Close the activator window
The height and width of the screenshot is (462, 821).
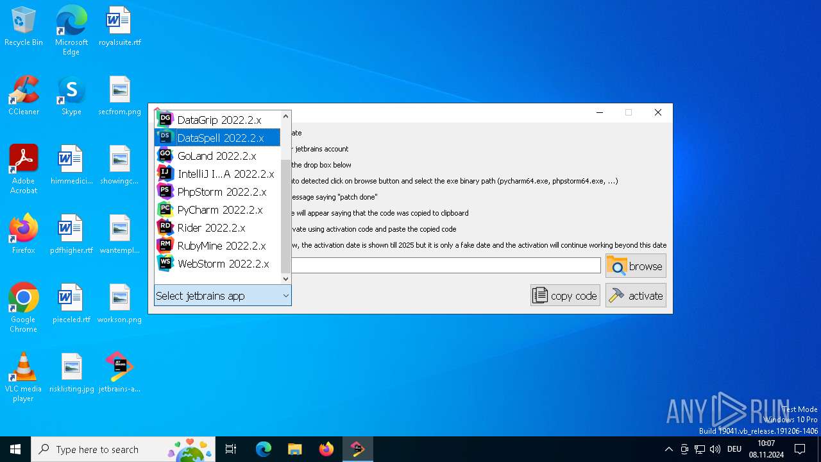click(657, 112)
